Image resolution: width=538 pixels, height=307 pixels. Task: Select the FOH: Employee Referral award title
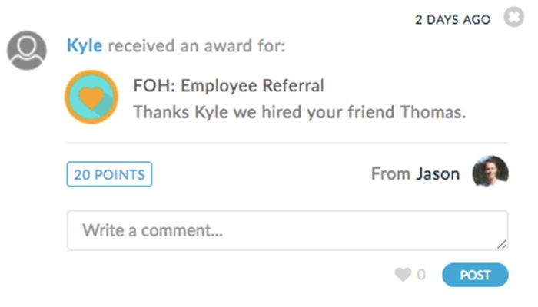click(228, 85)
